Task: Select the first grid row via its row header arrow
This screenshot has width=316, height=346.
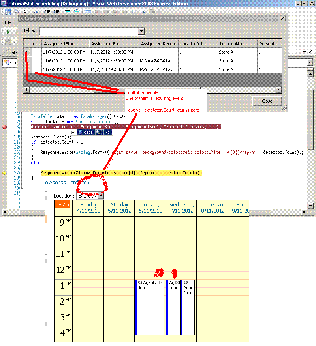Action: click(x=28, y=52)
